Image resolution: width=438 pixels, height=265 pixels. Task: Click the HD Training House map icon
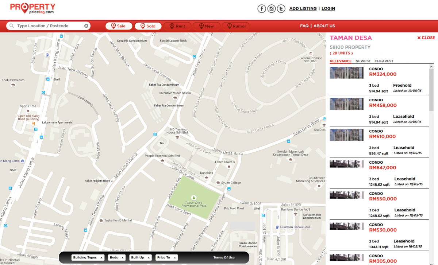(x=177, y=137)
